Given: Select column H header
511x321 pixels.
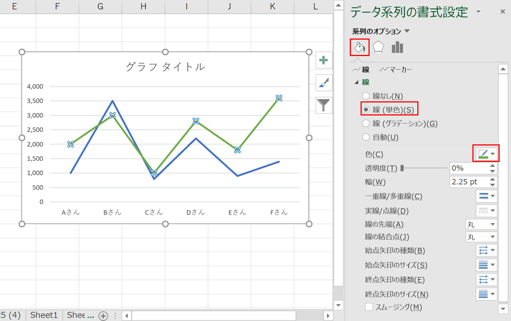Looking at the screenshot, I should [x=144, y=6].
